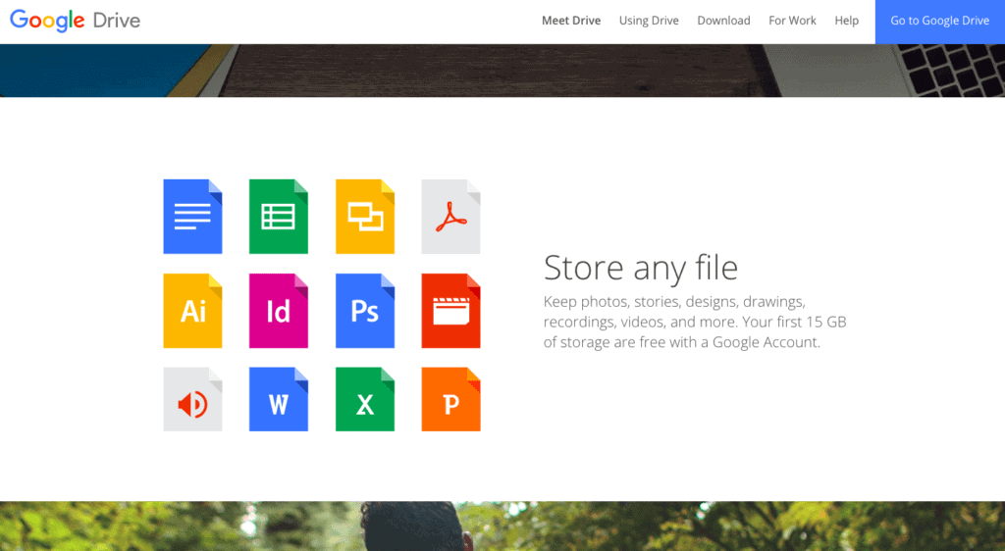Click the audio speaker file icon

coord(192,399)
